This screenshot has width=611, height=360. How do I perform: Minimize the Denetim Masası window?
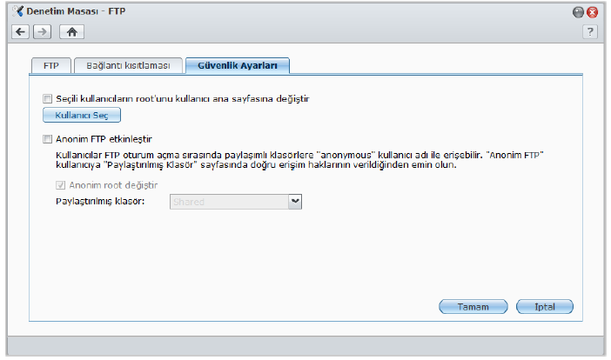(578, 12)
